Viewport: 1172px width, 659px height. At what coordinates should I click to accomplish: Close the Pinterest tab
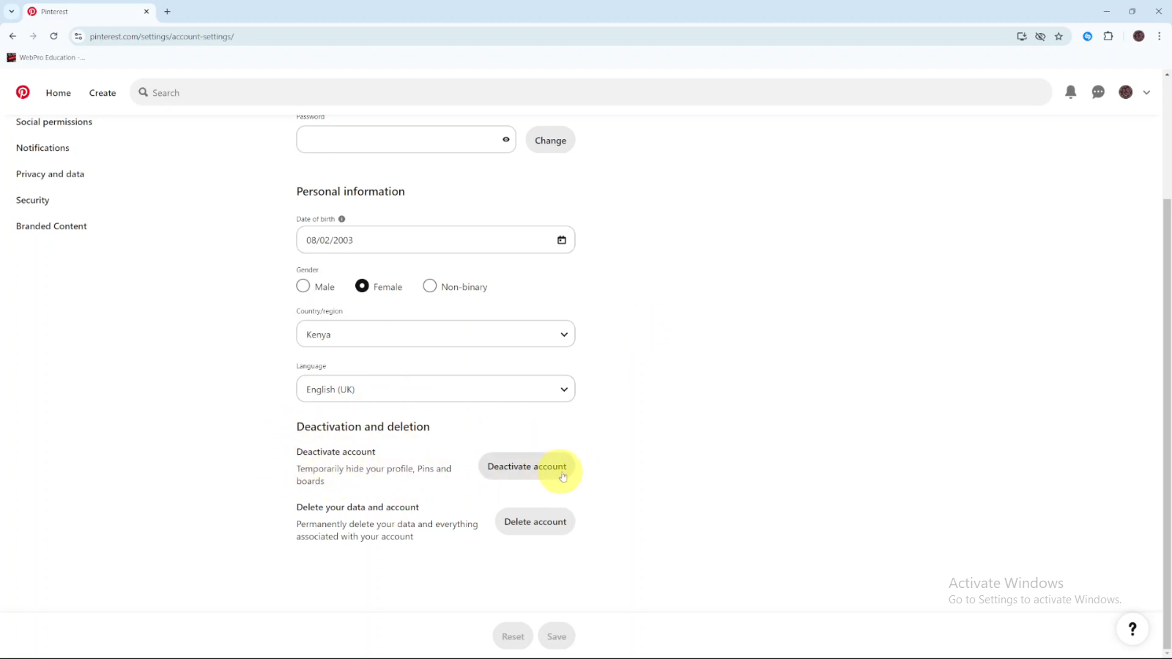point(146,12)
